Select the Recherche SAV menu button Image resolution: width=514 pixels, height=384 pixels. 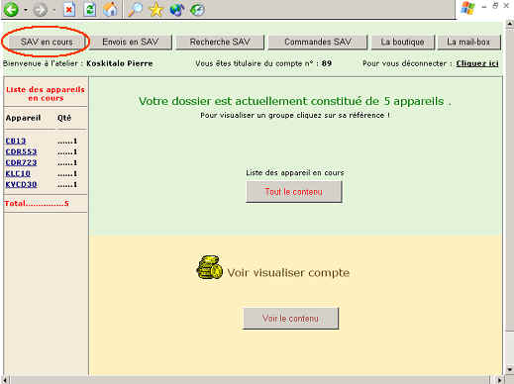click(220, 42)
